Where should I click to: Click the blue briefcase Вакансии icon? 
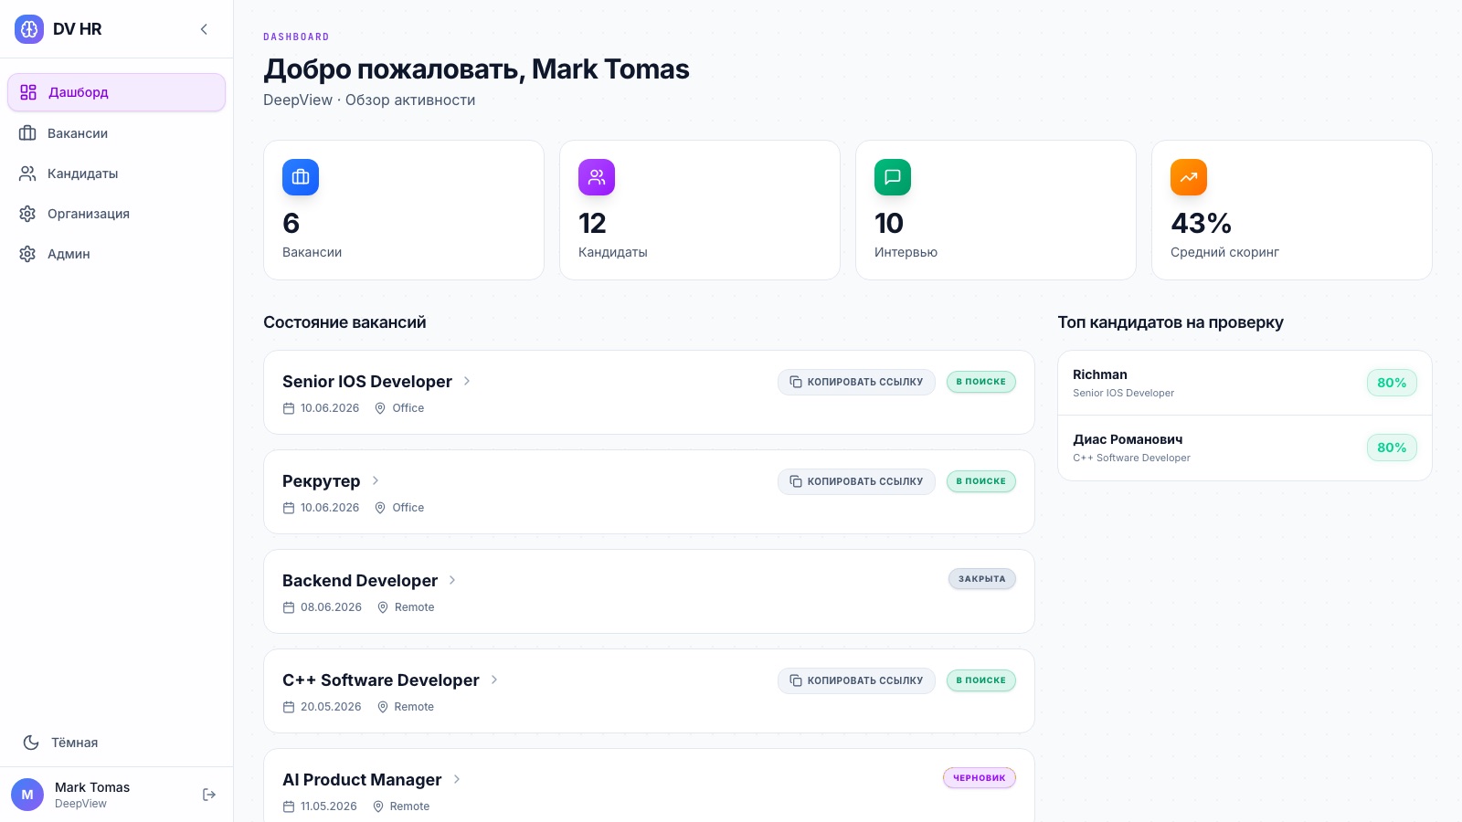(x=301, y=177)
